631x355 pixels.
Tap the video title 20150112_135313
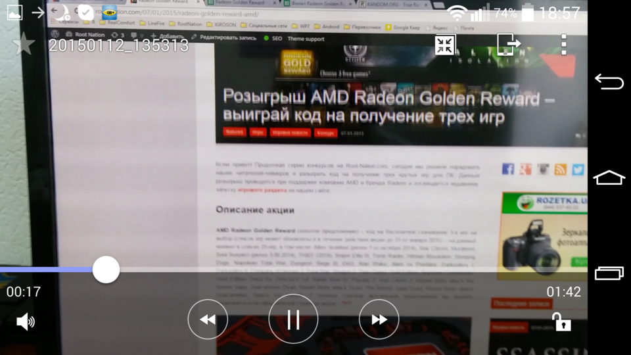coord(119,45)
